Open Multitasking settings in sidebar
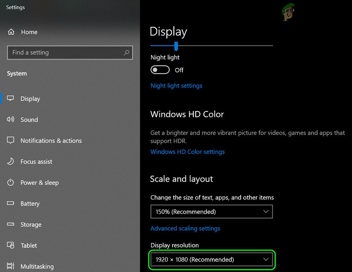The height and width of the screenshot is (272, 352). pyautogui.click(x=37, y=266)
